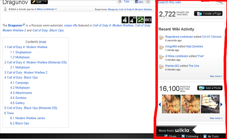The width and height of the screenshot is (227, 139).
Task: Click the search magnifier icon
Action: coord(220,2)
